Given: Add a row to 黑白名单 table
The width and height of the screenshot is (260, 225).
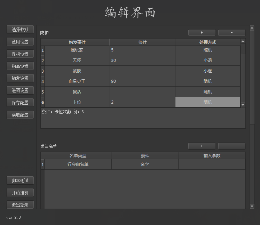Looking at the screenshot, I should [202, 146].
